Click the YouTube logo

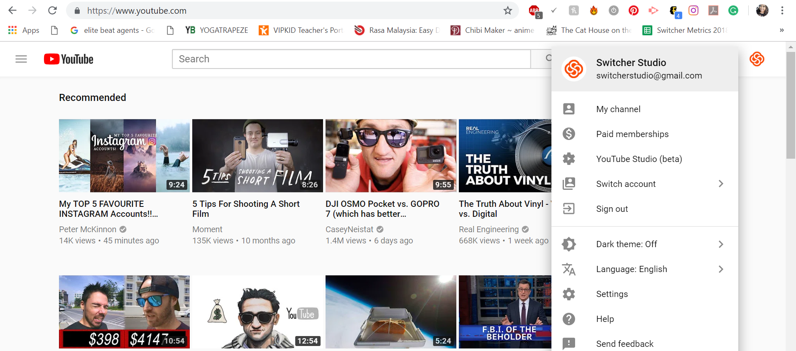[x=69, y=59]
